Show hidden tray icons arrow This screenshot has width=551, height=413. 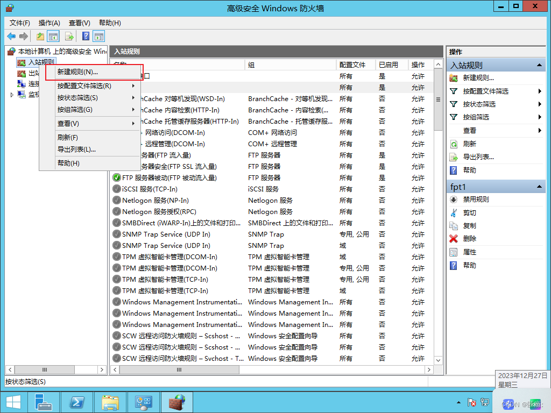click(458, 402)
